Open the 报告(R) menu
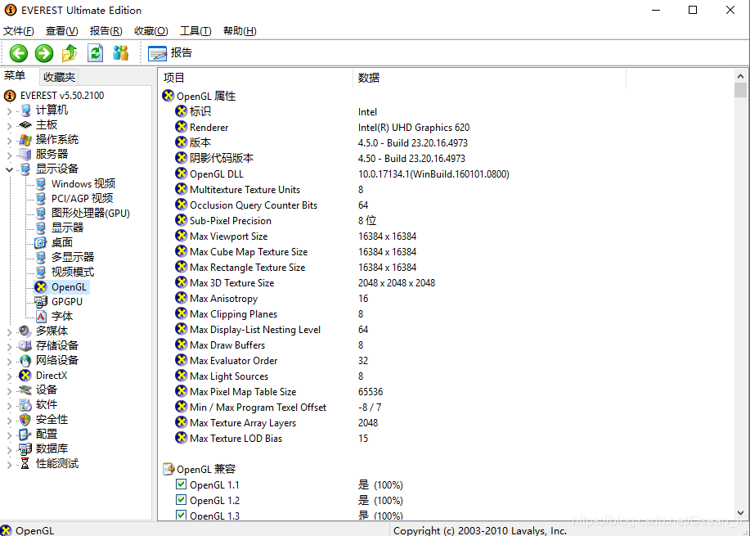Screen dimensions: 750x536 pyautogui.click(x=106, y=31)
